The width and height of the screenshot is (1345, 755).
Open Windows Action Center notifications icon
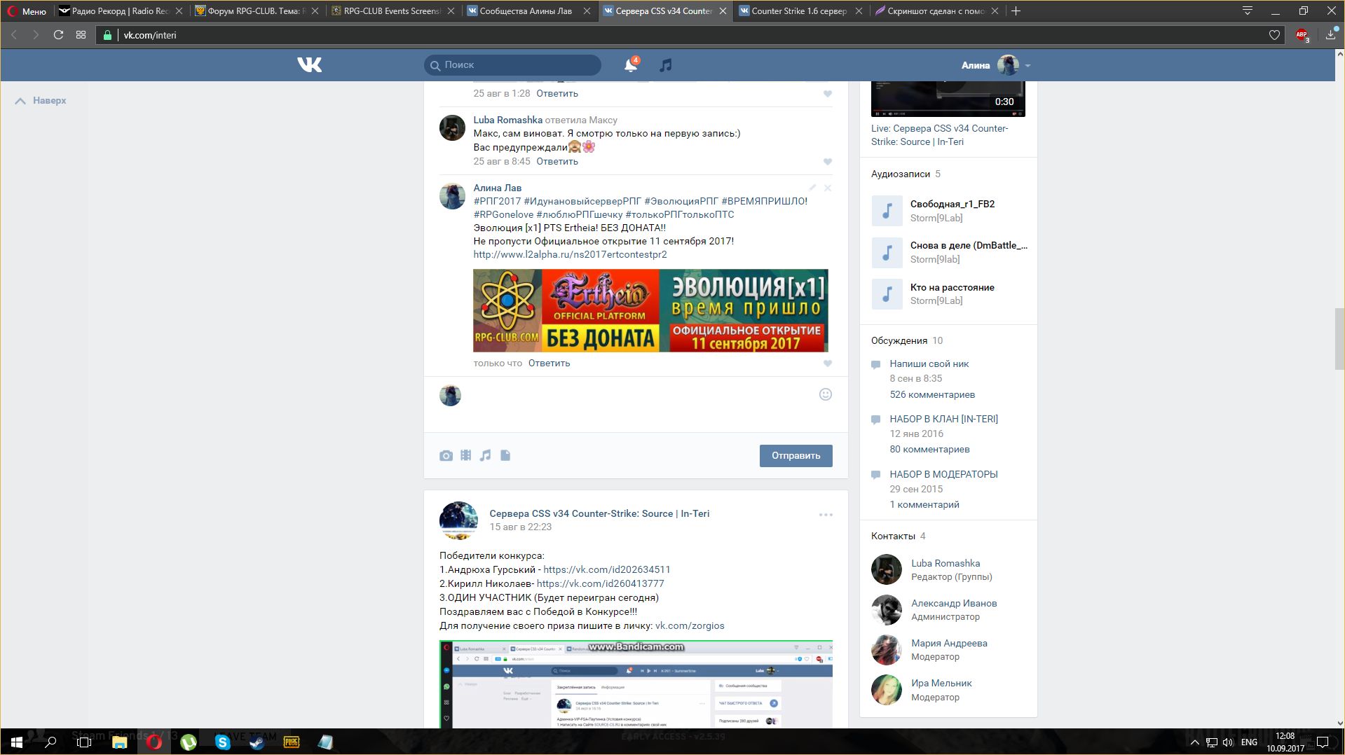click(x=1323, y=742)
